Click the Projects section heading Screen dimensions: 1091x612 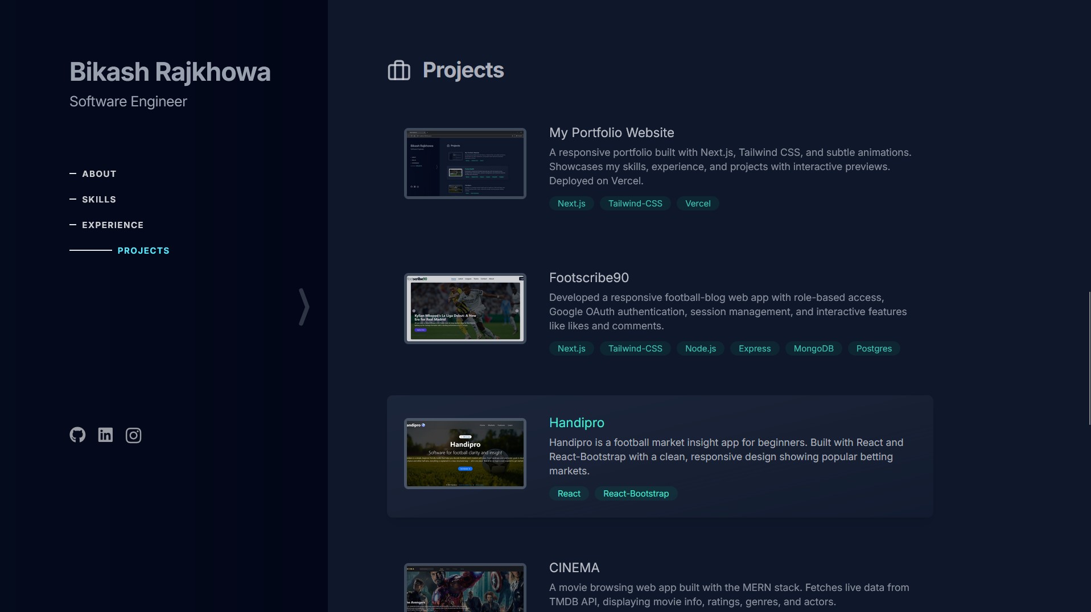coord(463,70)
